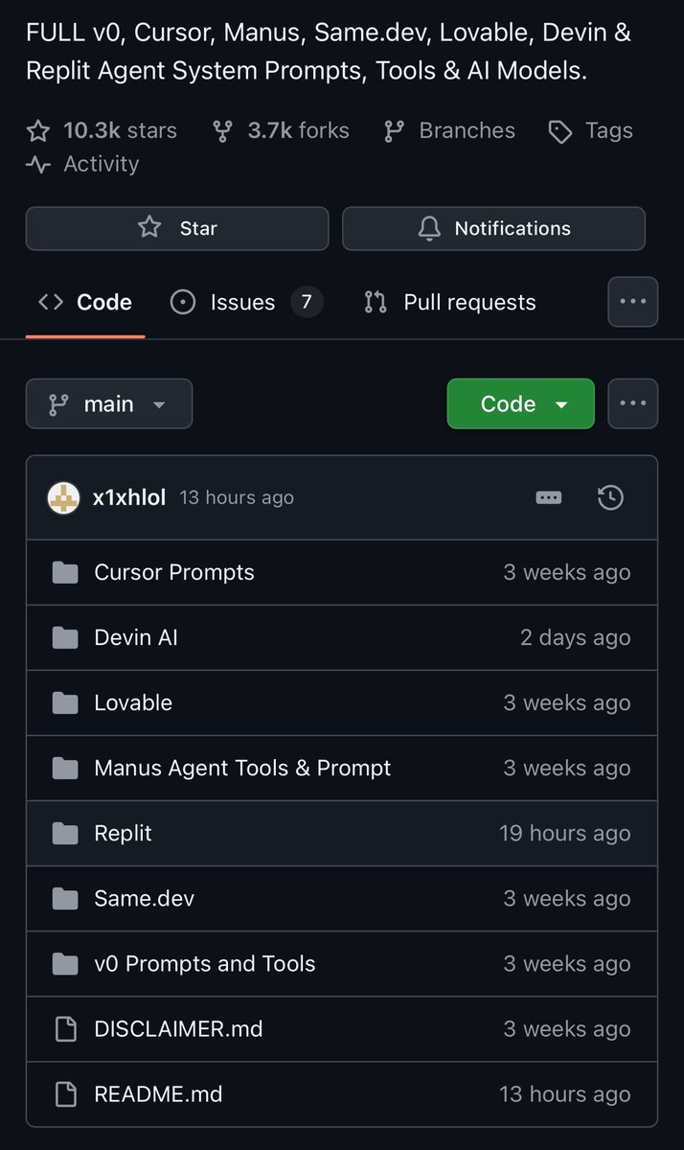Open the x1xhlol author profile
The image size is (684, 1150).
(x=129, y=497)
